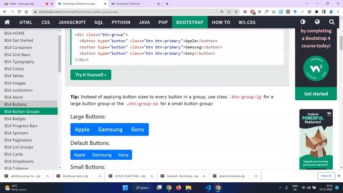
Task: Click the browser home icon
Action: (26, 12)
